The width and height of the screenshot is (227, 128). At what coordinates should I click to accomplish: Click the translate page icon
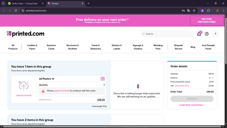(189, 11)
